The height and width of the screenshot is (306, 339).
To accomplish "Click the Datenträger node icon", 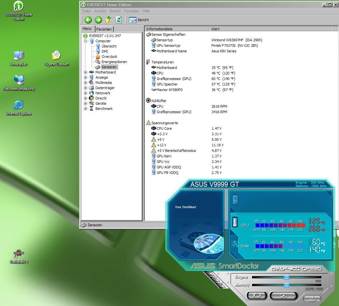I will click(x=92, y=88).
